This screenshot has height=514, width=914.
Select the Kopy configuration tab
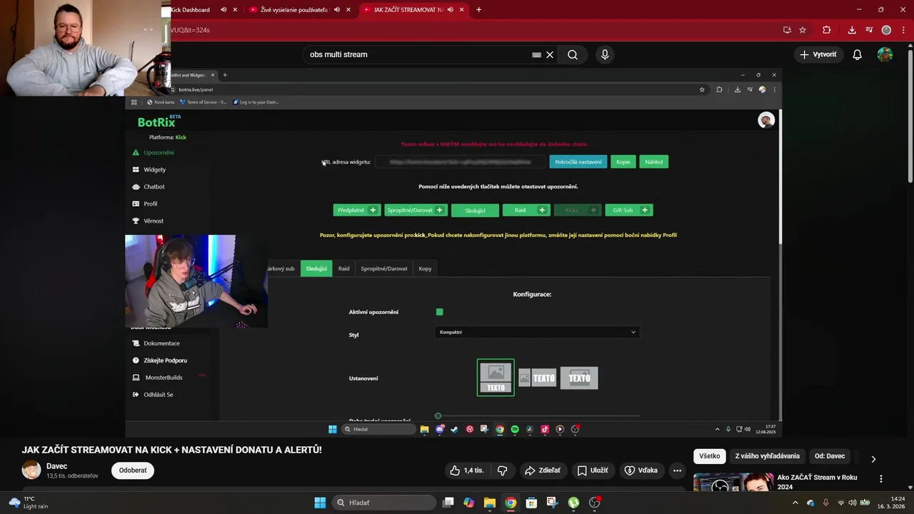425,268
